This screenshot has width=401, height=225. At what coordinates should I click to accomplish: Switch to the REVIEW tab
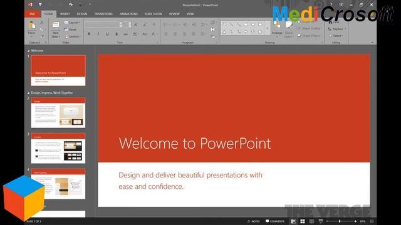(x=174, y=14)
